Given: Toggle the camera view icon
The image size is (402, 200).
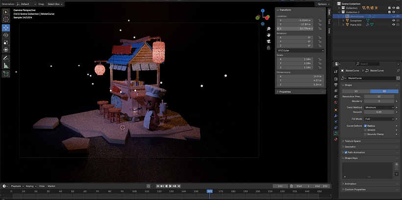Looking at the screenshot, I should click(269, 41).
